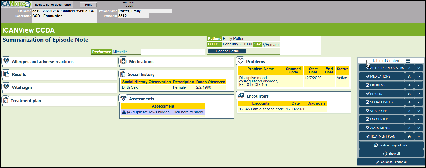Uncheck the MEDICATIONS section checkbox
The height and width of the screenshot is (168, 426).
click(x=367, y=77)
